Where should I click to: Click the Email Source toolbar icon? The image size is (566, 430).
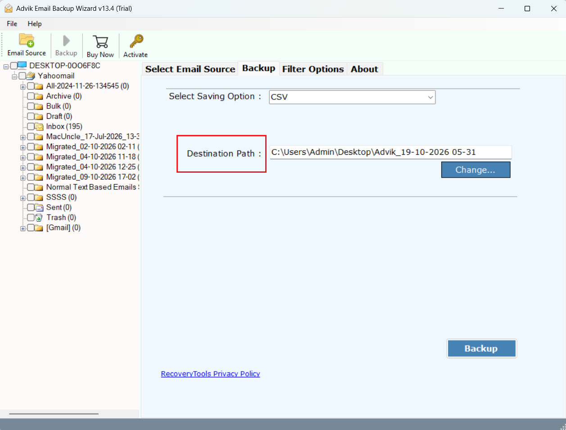coord(27,40)
